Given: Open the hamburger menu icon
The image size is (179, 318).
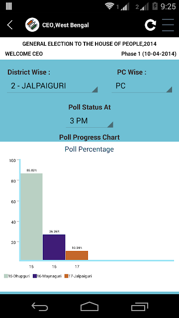Looking at the screenshot, I should [168, 25].
